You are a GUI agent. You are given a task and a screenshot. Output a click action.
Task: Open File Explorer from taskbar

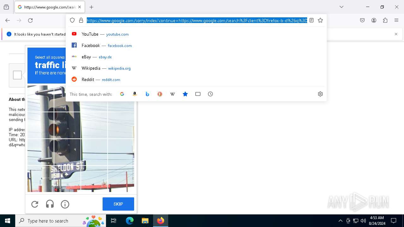pyautogui.click(x=145, y=221)
